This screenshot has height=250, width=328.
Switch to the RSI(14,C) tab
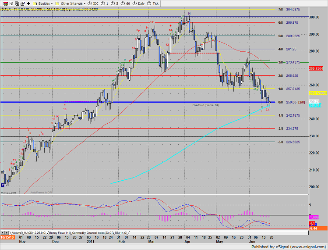pos(121,233)
